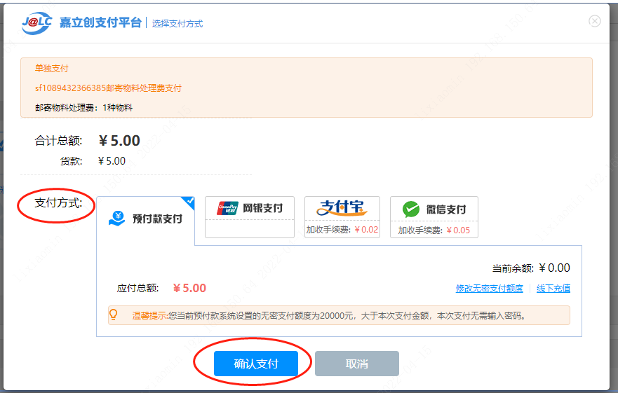
Task: Click the WeChat 加收手续费 ¥0.05 text
Action: 434,230
